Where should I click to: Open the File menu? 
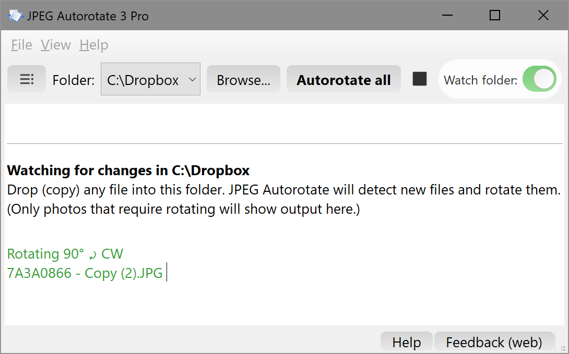coord(21,45)
